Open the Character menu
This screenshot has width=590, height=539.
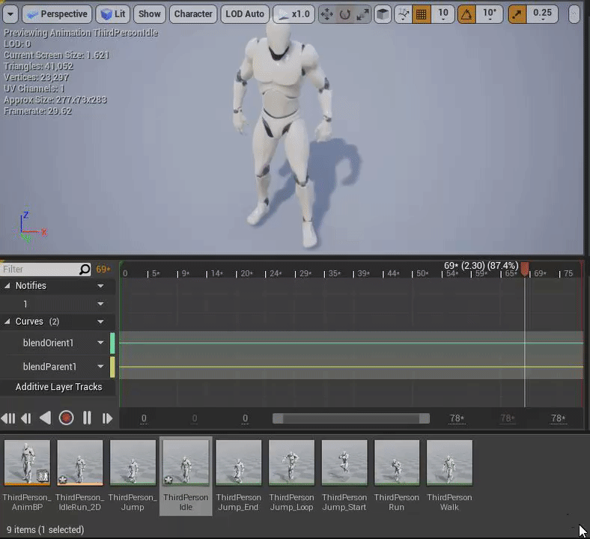[193, 14]
